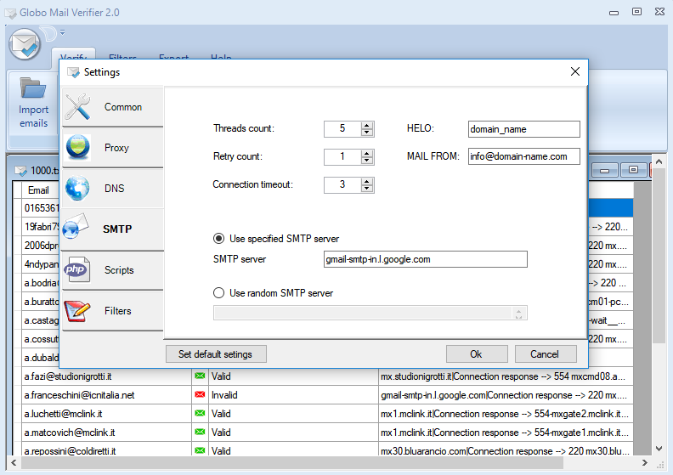This screenshot has width=673, height=475.
Task: Click the SMTP server address field
Action: click(x=426, y=259)
